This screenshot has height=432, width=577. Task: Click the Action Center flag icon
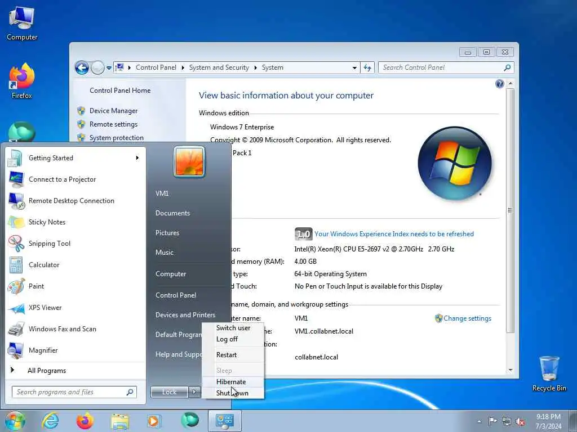point(492,421)
